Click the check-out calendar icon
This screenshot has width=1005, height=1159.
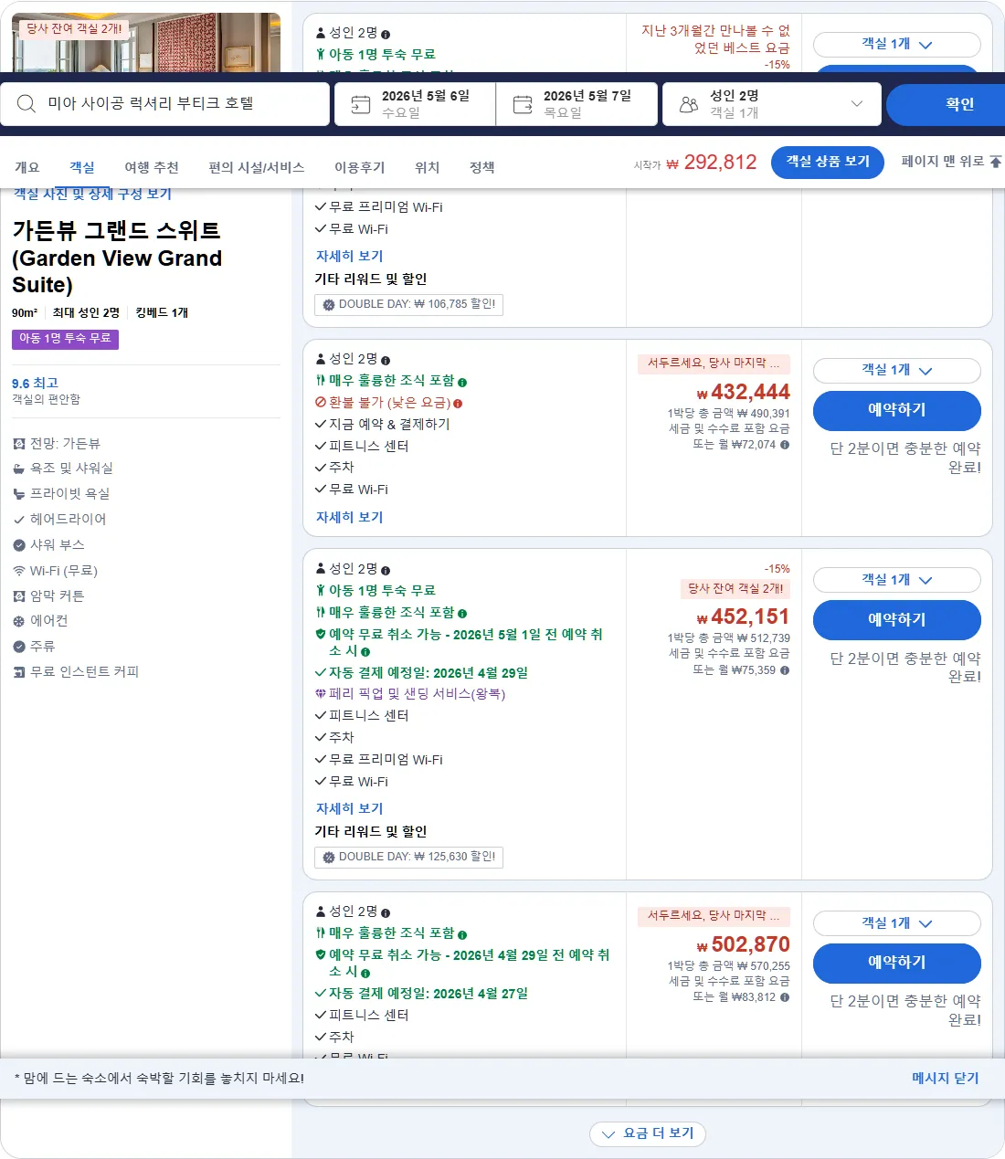pos(523,105)
